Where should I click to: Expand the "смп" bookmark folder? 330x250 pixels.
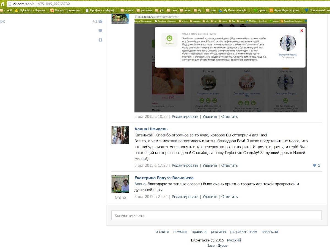[172, 10]
